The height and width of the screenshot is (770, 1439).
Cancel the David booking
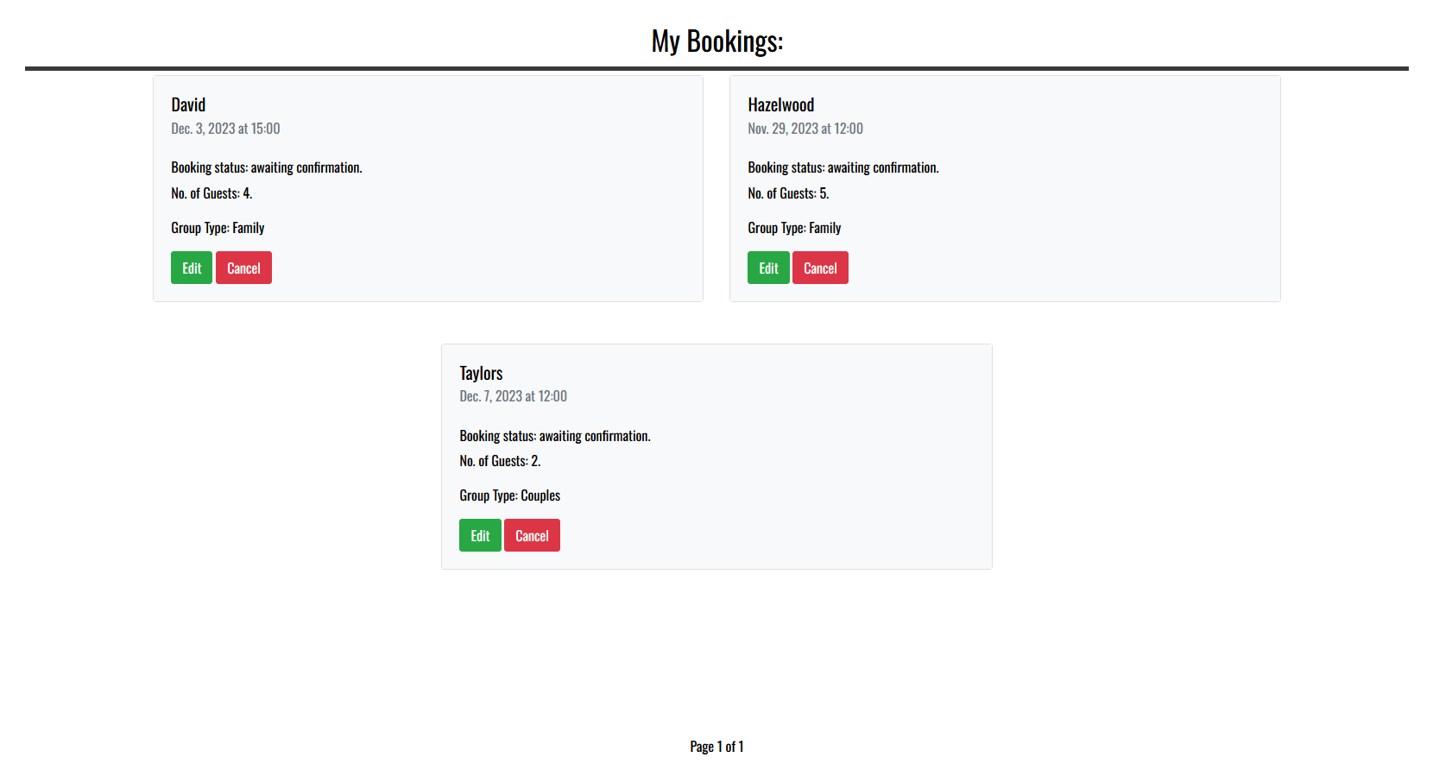point(243,268)
